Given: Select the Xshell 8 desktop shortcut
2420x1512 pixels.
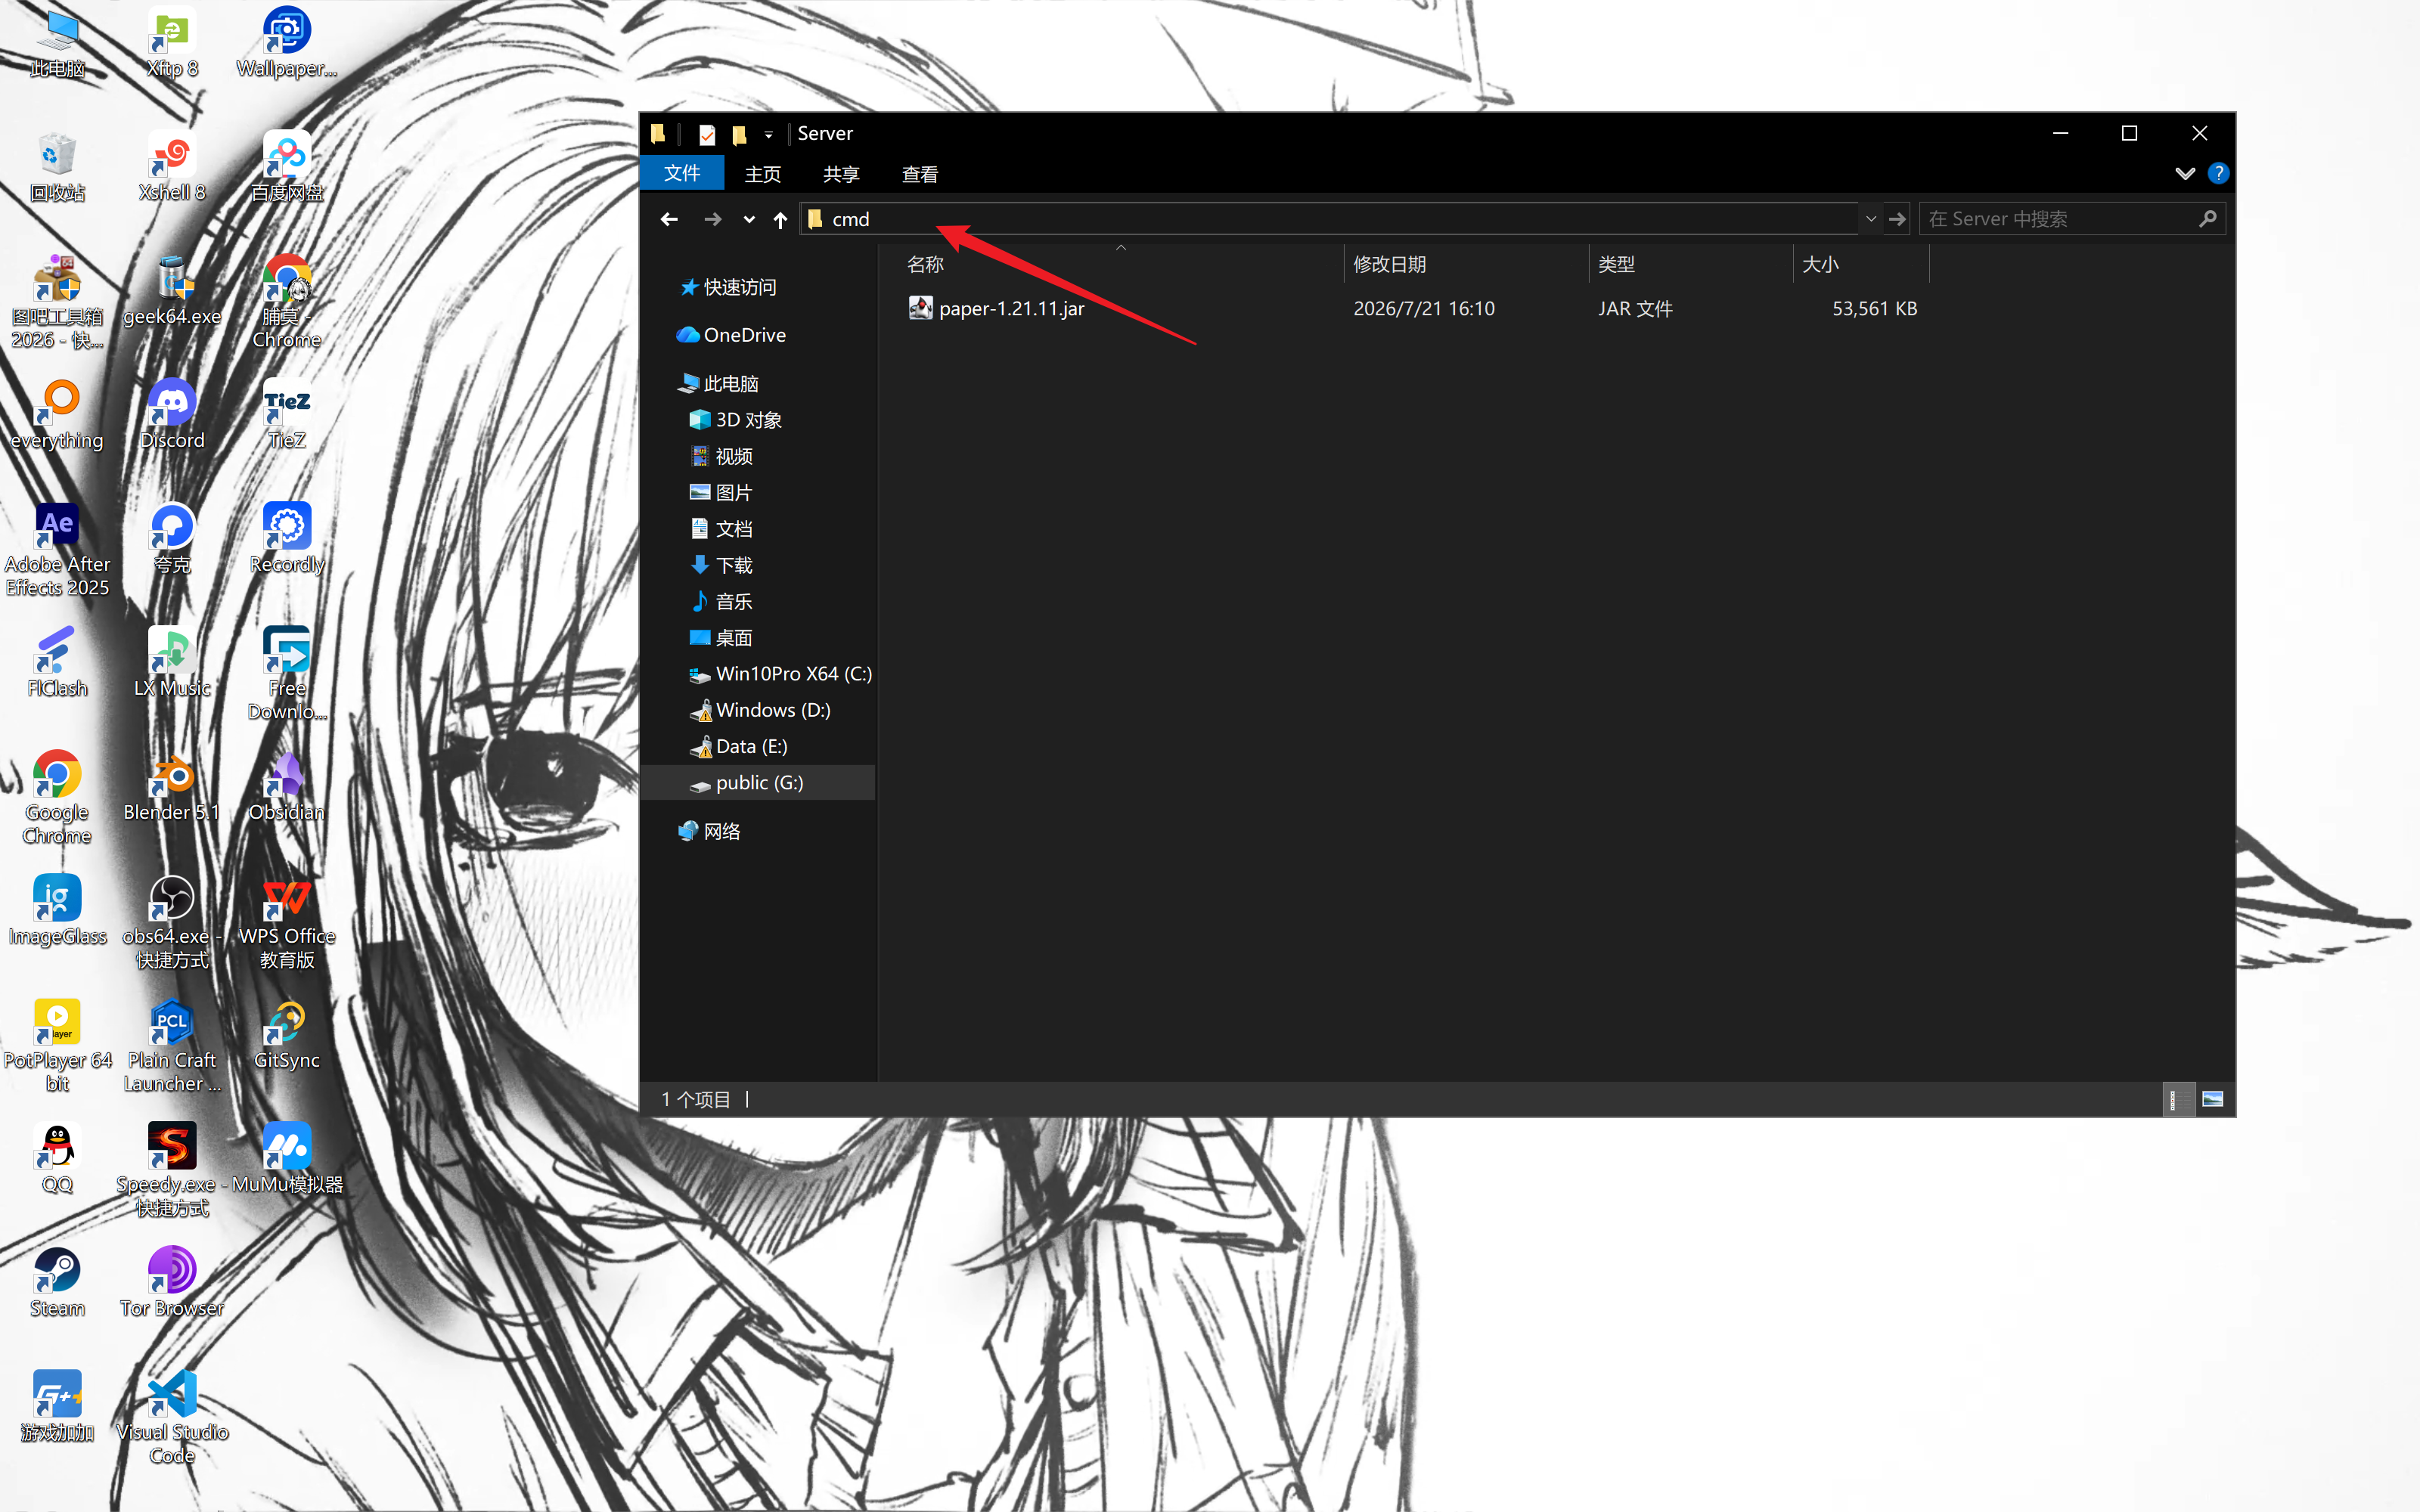Looking at the screenshot, I should [172, 168].
